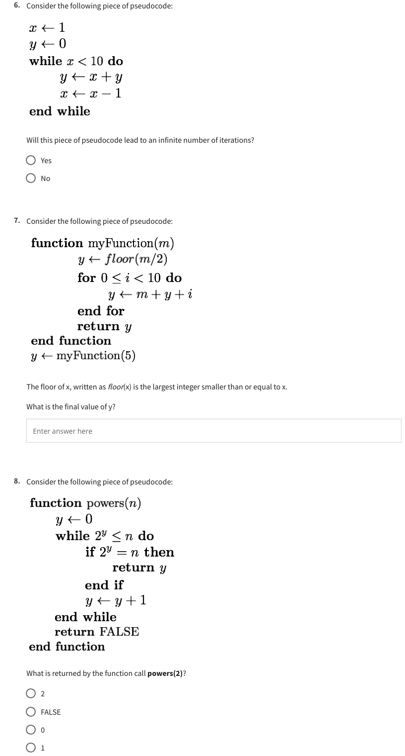This screenshot has height=756, width=405.
Task: Click the Enter answer here text field
Action: [x=213, y=430]
